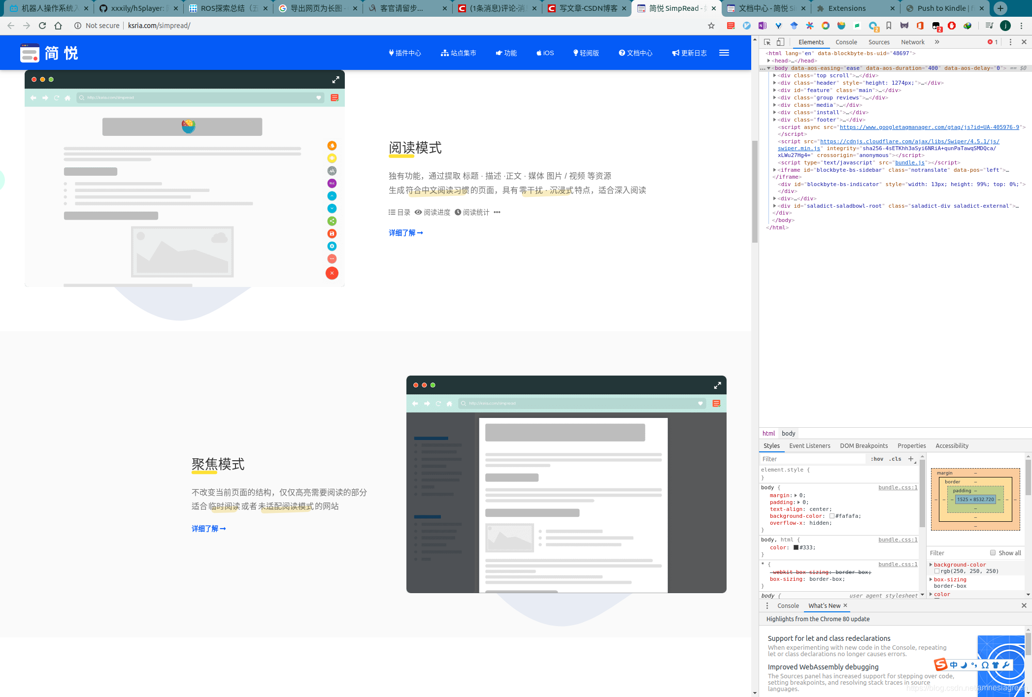Toggle .cls class editor
Screen dimensions: 1032x697
pyautogui.click(x=895, y=459)
